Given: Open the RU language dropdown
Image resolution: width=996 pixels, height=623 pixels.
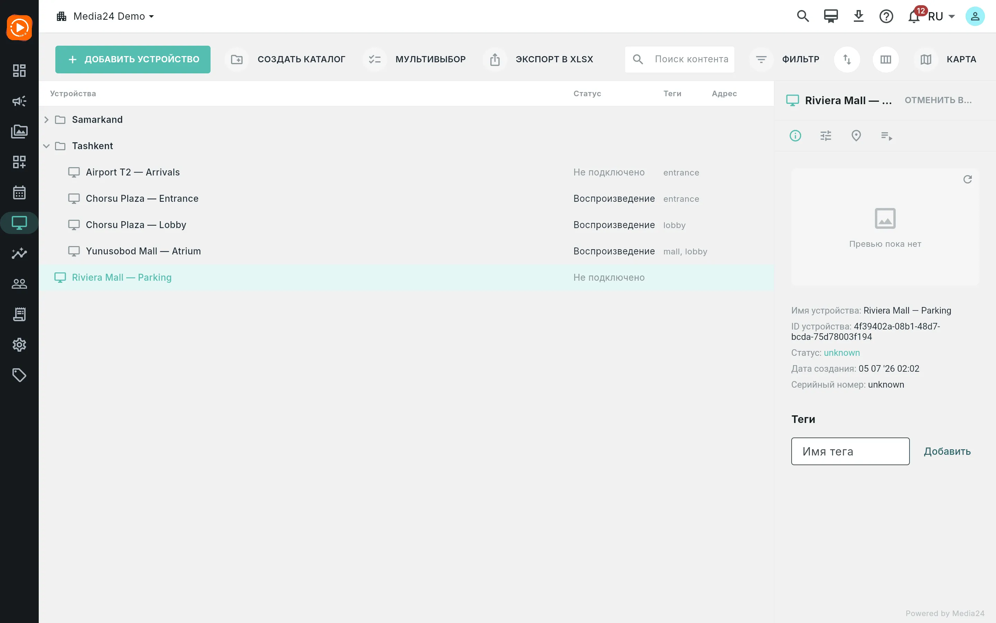Looking at the screenshot, I should coord(942,17).
